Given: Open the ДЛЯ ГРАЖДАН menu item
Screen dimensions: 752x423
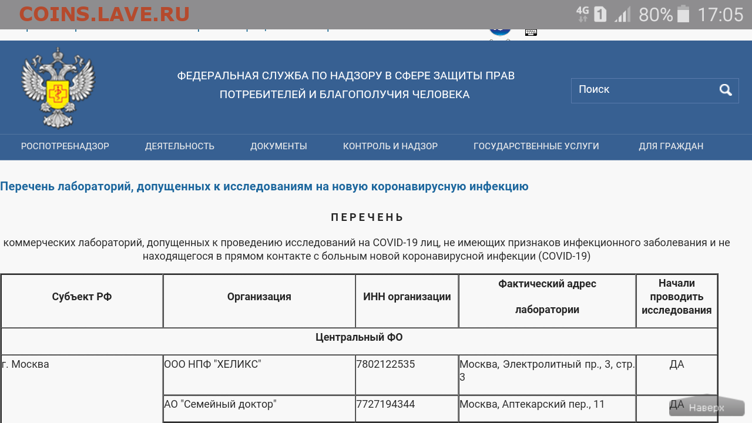Looking at the screenshot, I should point(671,146).
